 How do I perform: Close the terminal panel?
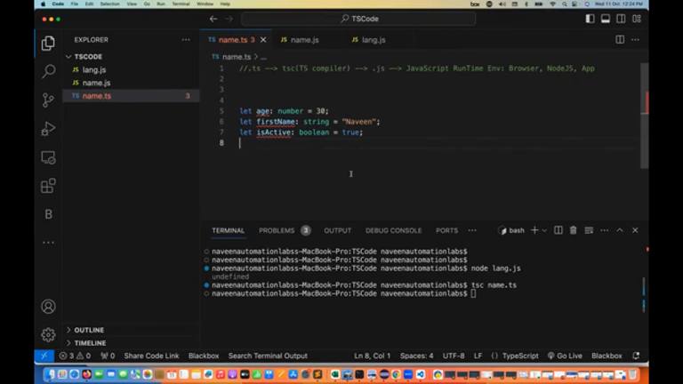[x=635, y=230]
